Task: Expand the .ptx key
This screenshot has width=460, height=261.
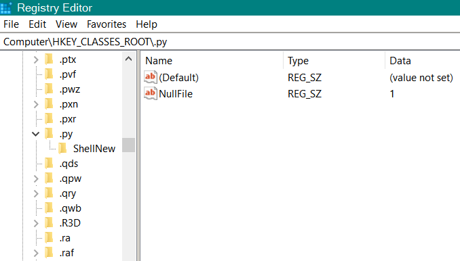Action: click(36, 60)
